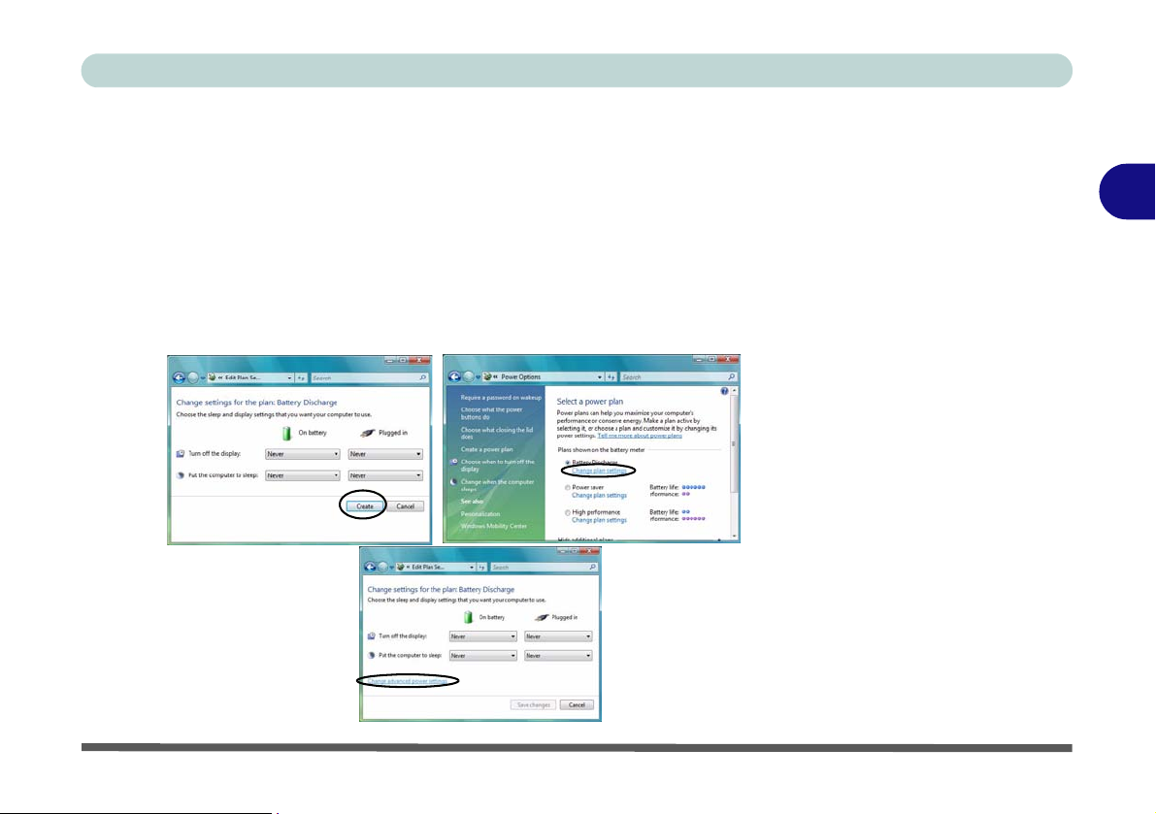Select the Battery Discharge radio button
The height and width of the screenshot is (814, 1156).
tap(568, 462)
